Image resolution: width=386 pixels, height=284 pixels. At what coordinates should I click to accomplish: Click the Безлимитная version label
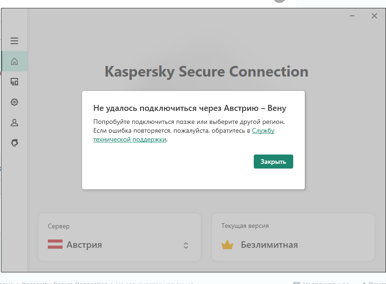[269, 245]
